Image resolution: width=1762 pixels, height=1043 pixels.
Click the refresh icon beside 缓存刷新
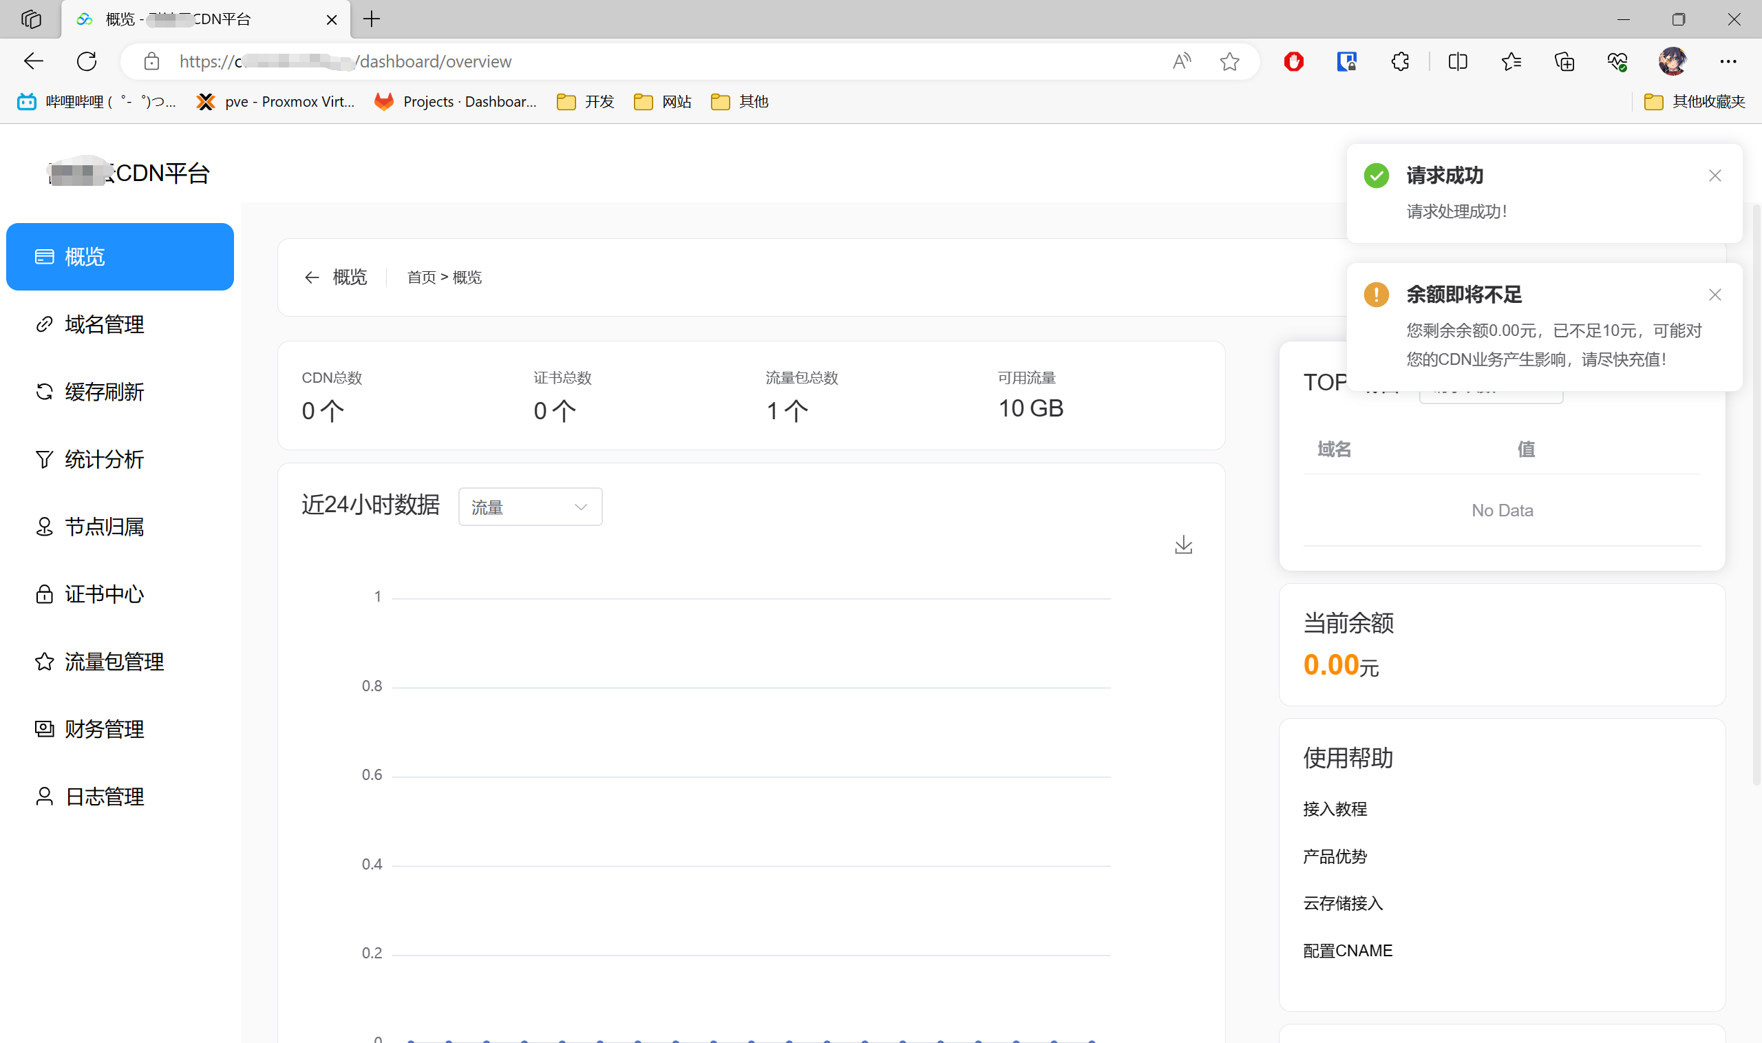coord(44,392)
